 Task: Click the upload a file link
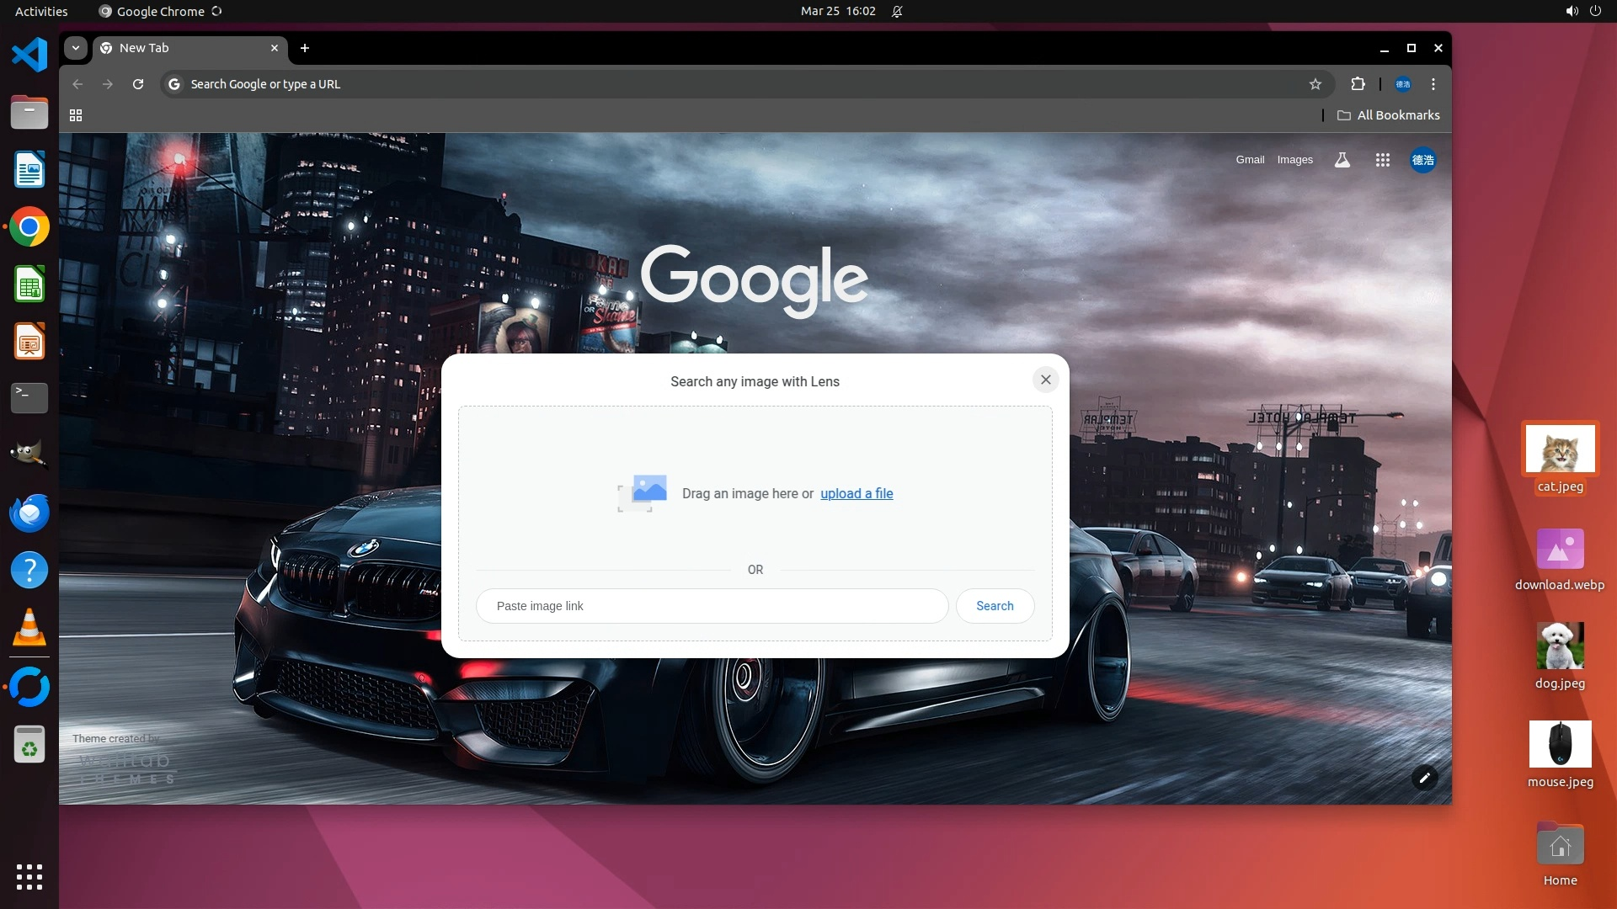(857, 494)
